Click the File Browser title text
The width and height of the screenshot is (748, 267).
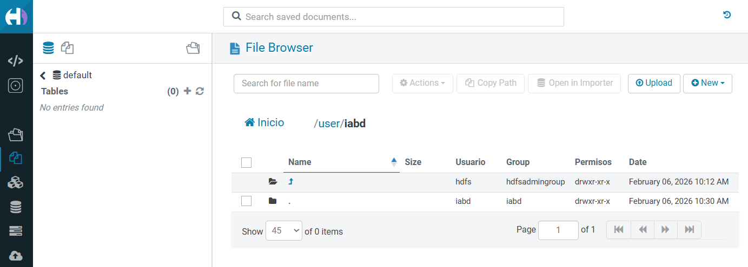point(279,47)
